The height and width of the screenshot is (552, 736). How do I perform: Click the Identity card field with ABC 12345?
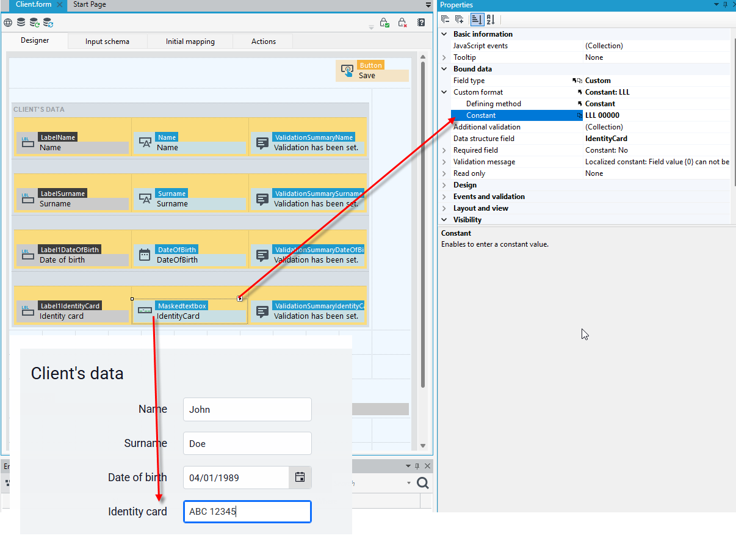pyautogui.click(x=247, y=512)
